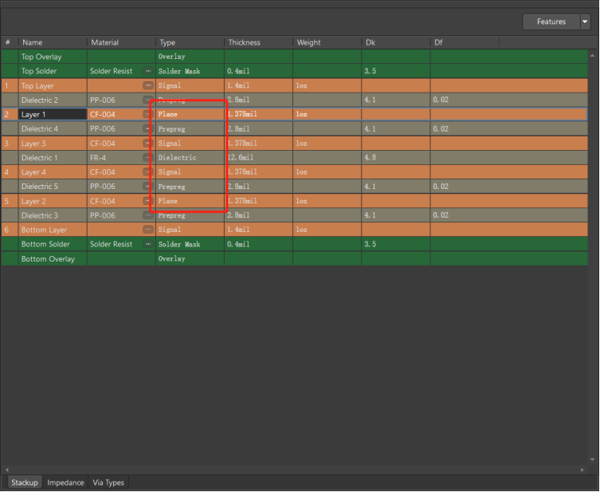The width and height of the screenshot is (600, 492).
Task: Click the material ellipsis for Layer 3
Action: [x=147, y=144]
